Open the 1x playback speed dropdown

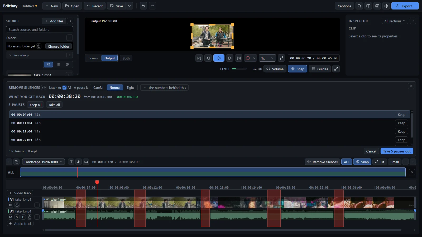point(267,58)
